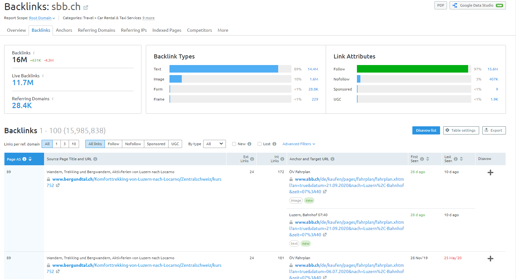Open sbb.ch external link icon beside title
This screenshot has height=279, width=516.
click(x=86, y=7)
